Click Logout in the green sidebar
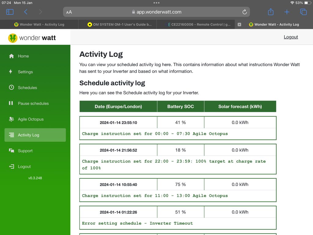Image resolution: width=313 pixels, height=235 pixels. tap(24, 166)
